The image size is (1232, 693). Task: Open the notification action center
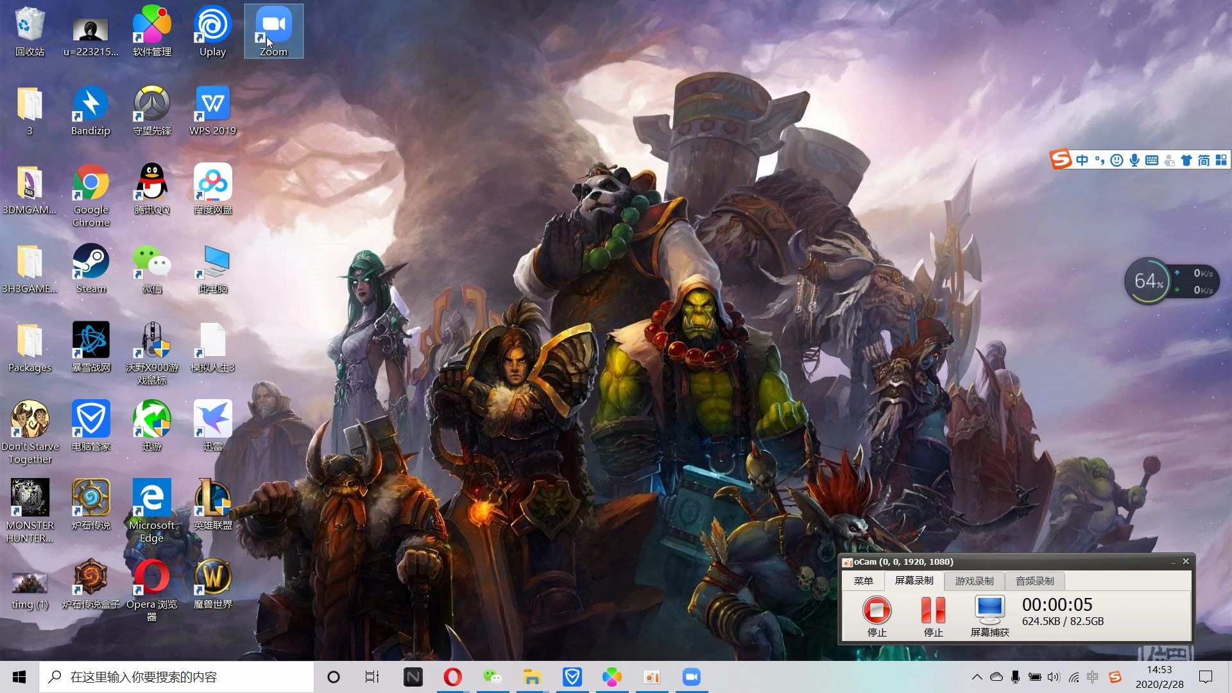click(x=1206, y=677)
